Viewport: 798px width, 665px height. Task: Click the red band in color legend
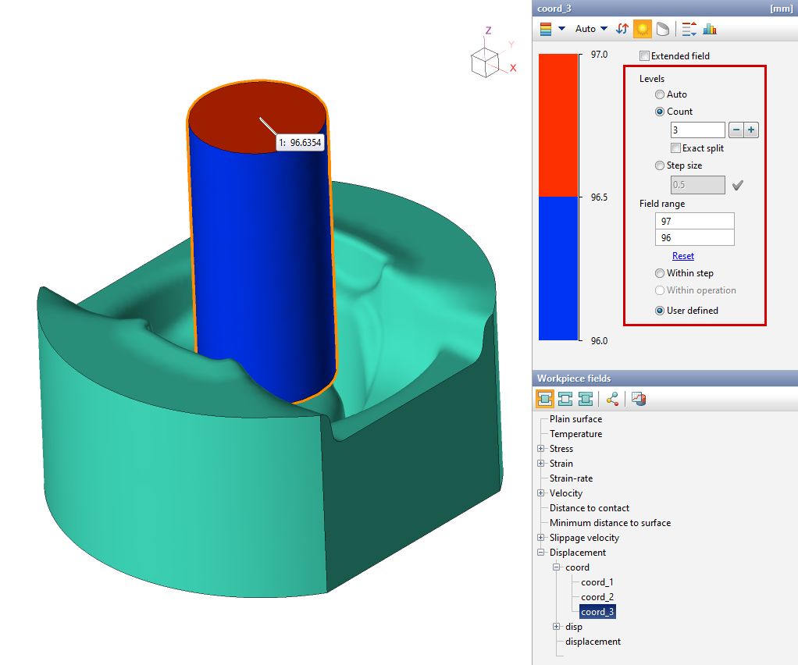tap(558, 125)
